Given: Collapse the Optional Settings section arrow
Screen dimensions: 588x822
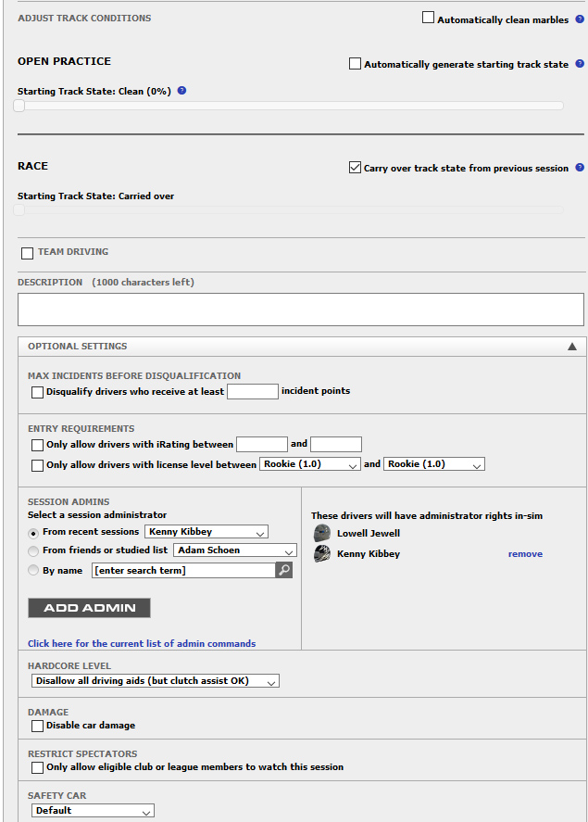Looking at the screenshot, I should click(x=571, y=347).
